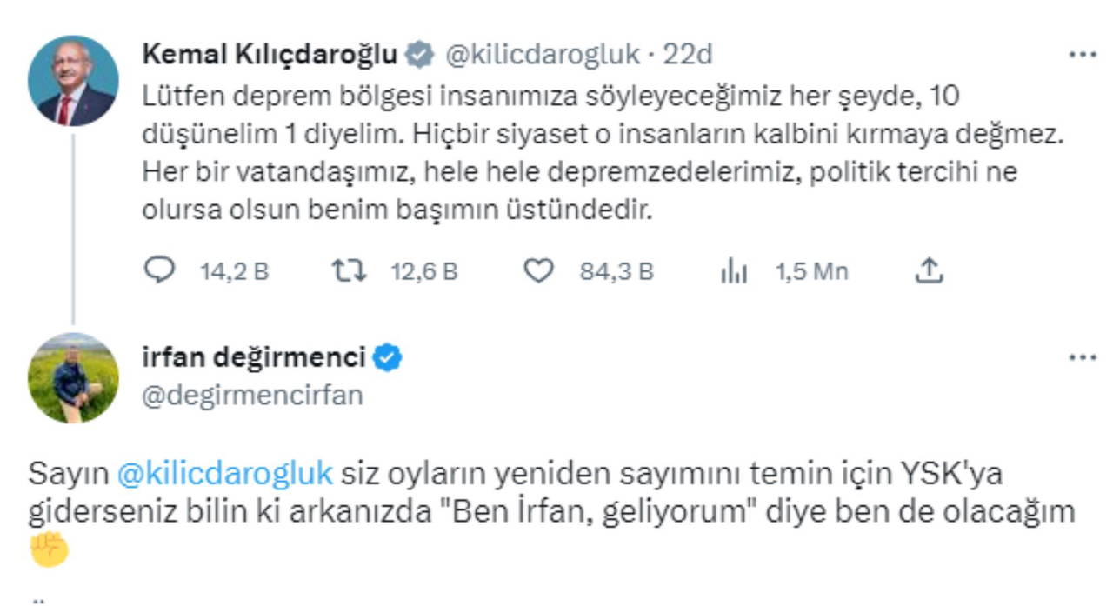This screenshot has width=1113, height=606.
Task: Click the irfan değirmenci display name
Action: [253, 356]
